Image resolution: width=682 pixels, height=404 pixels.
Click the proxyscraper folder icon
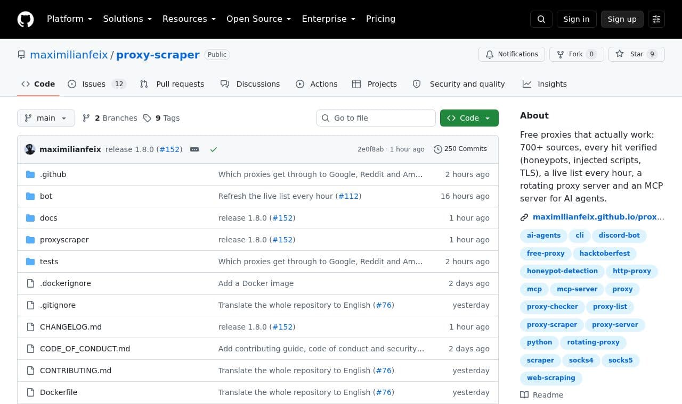tap(30, 240)
